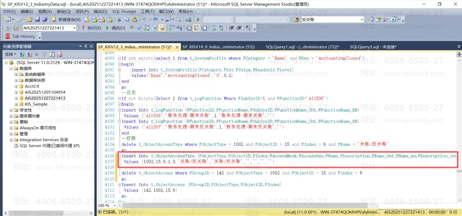Viewport: 462px width, 216px height.
Task: Pin the Object Explorer panel
Action: (85, 47)
